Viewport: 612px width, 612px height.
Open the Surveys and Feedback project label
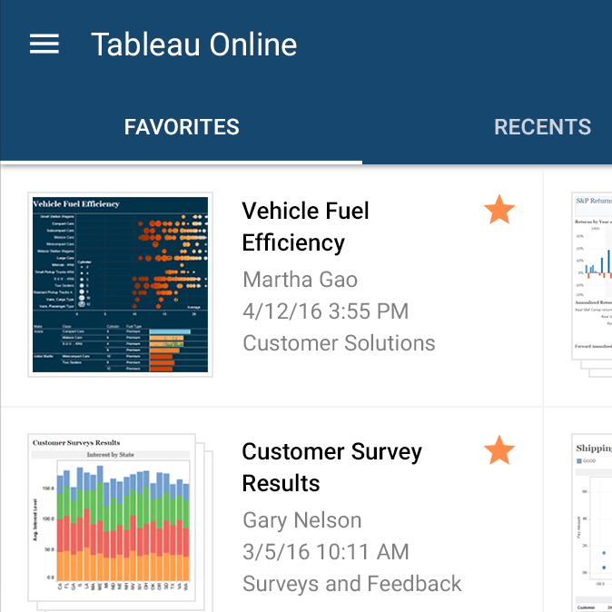[x=351, y=584]
